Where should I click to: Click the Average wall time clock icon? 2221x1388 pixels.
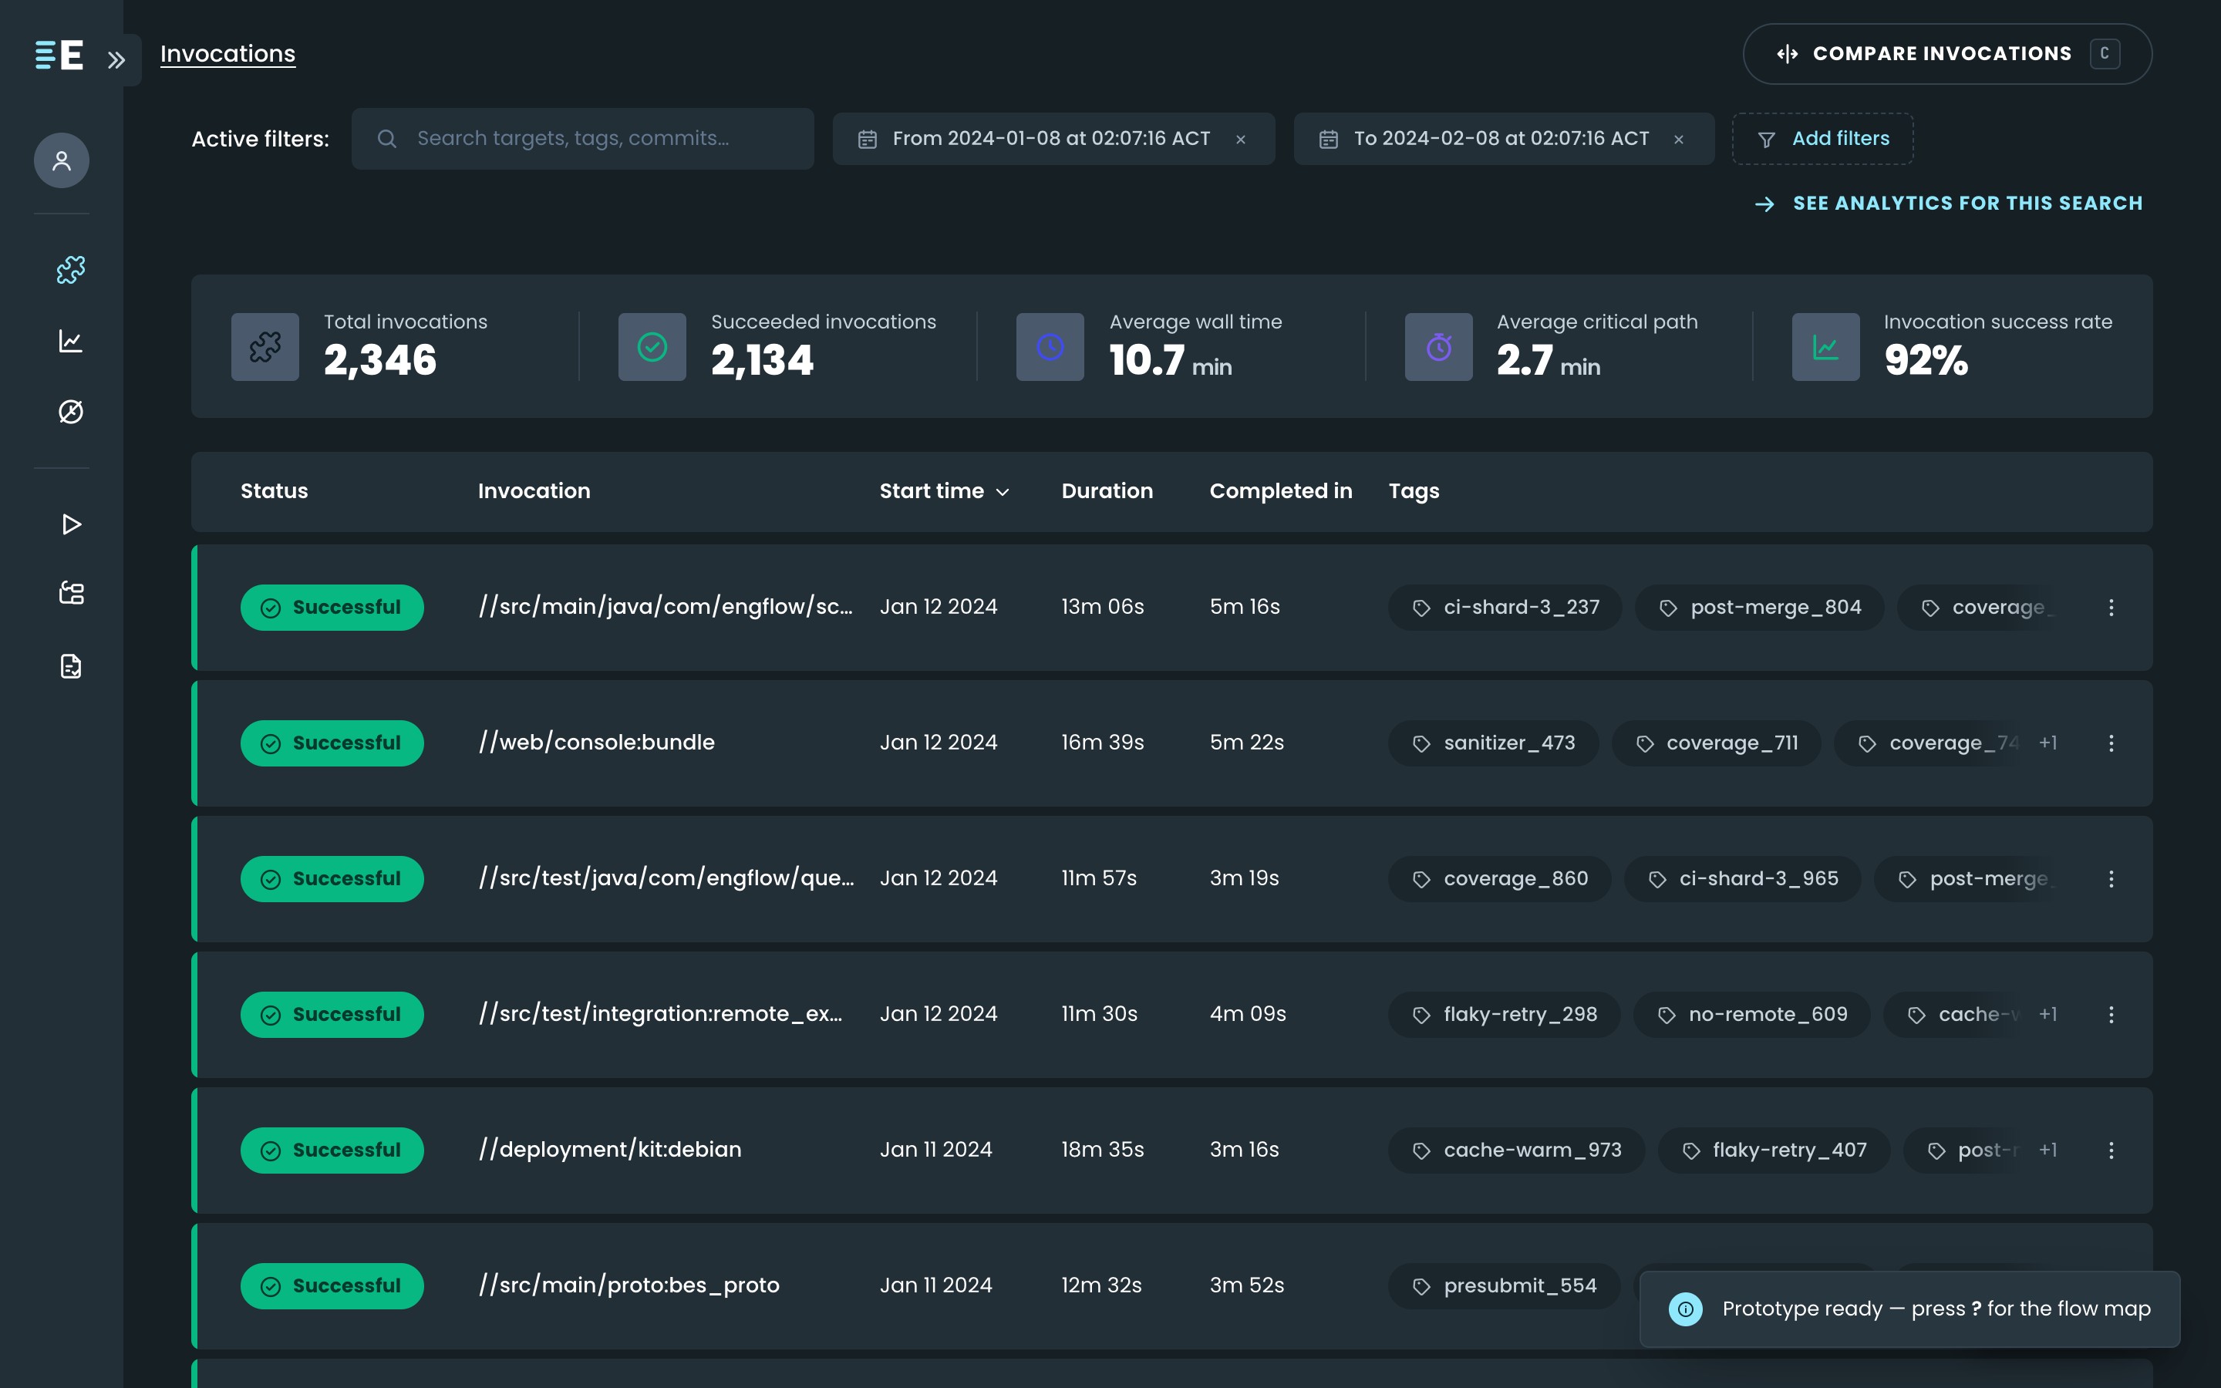pos(1050,347)
